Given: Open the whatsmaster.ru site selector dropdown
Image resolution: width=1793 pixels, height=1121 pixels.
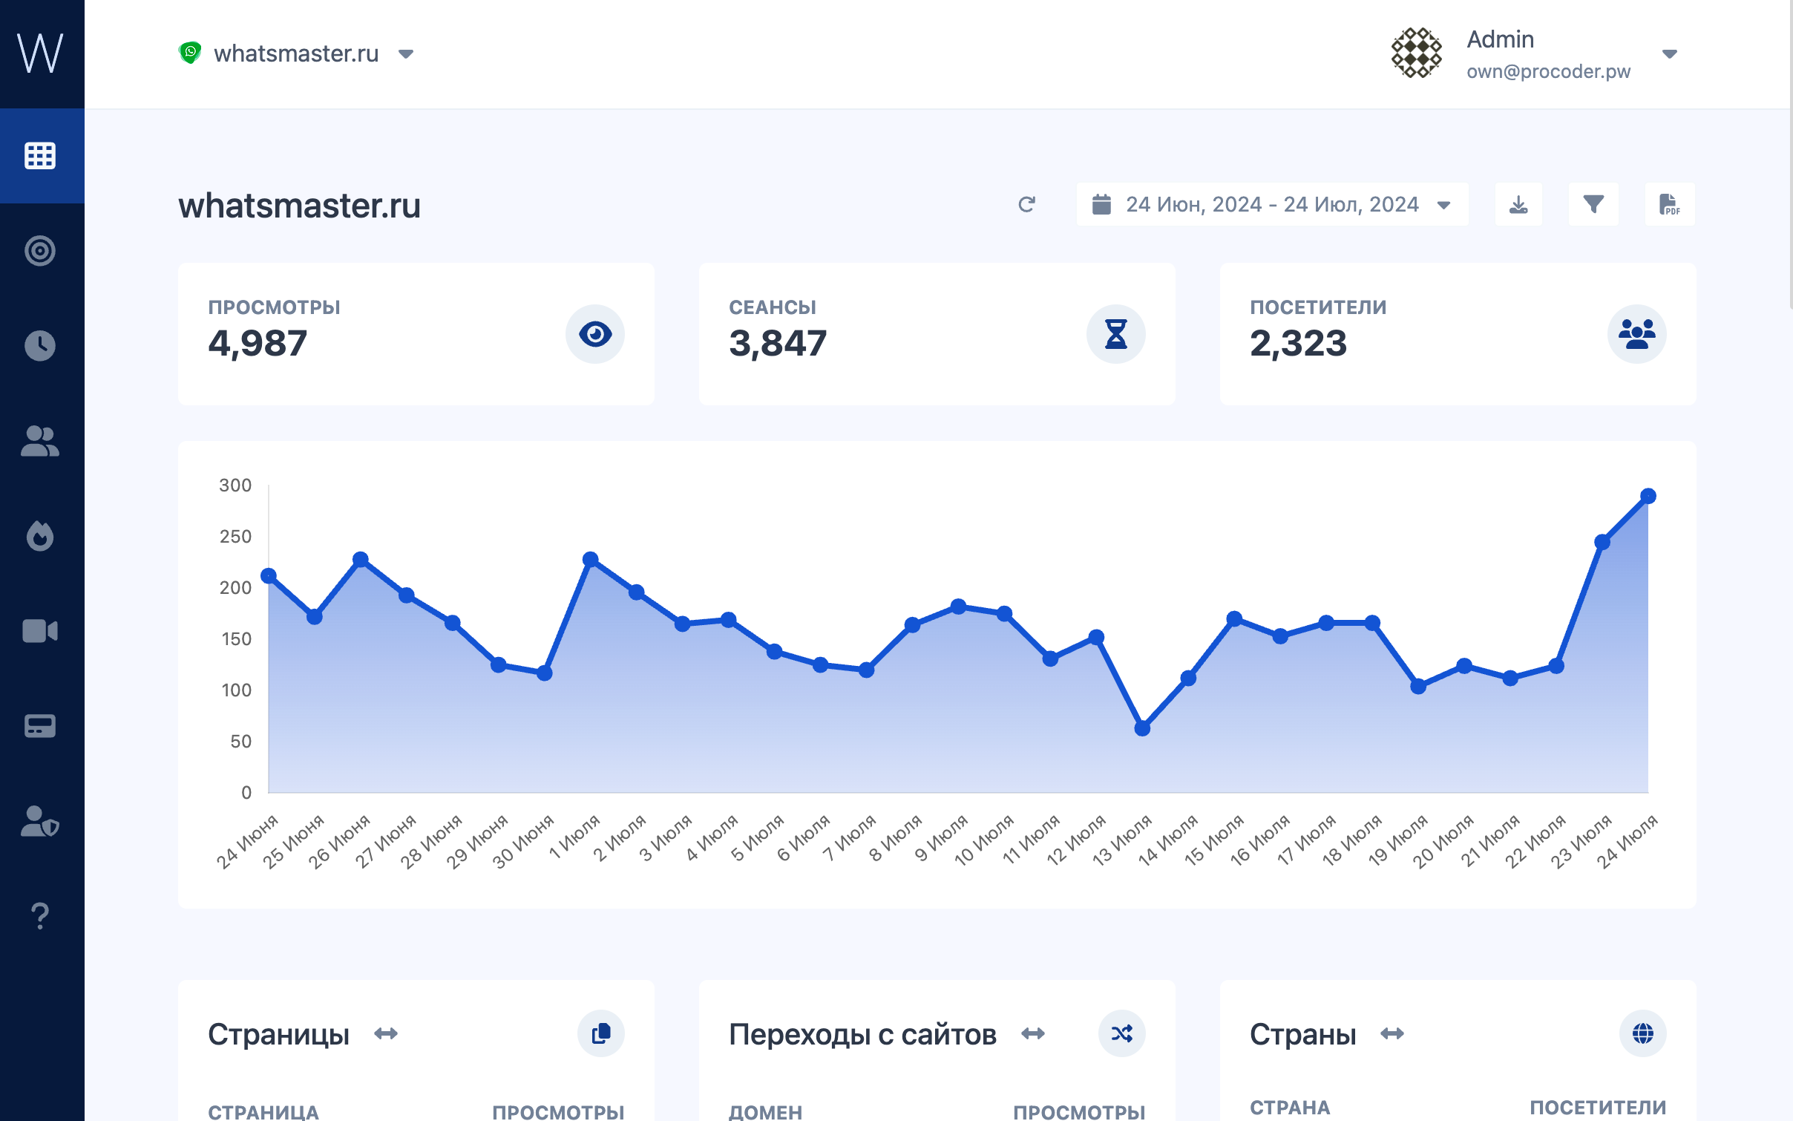Looking at the screenshot, I should click(x=297, y=53).
